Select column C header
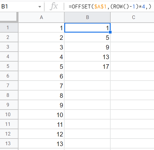This screenshot has height=150, width=154. click(x=132, y=17)
